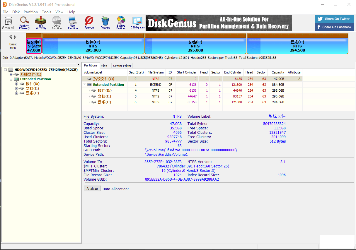Click drive icon of 系统文件(C:) in tree
The image size is (356, 250).
[x=16, y=74]
